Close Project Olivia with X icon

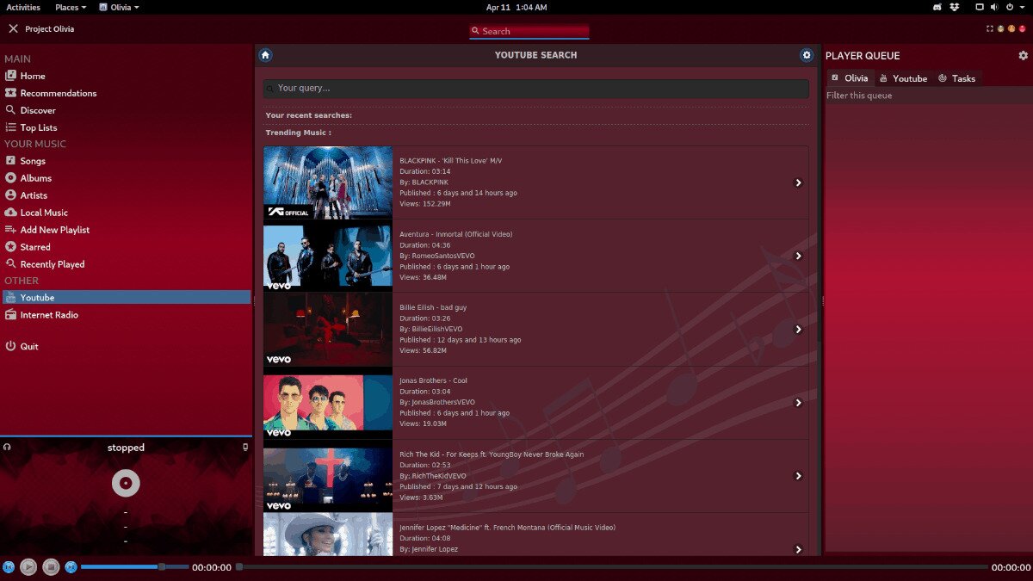pyautogui.click(x=13, y=28)
